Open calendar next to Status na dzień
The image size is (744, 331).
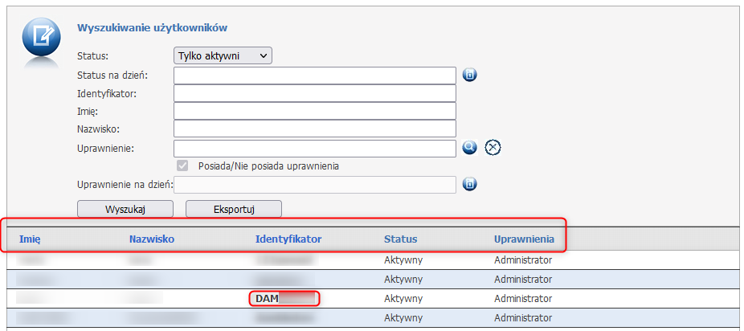pos(470,76)
